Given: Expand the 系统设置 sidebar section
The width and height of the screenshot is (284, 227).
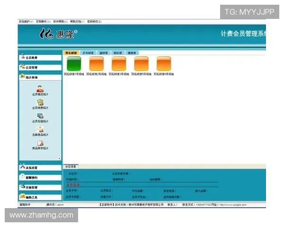Looking at the screenshot, I should click(40, 167).
